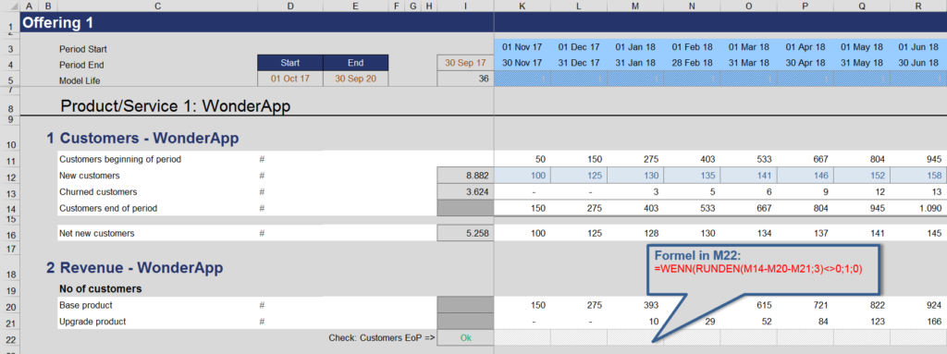The height and width of the screenshot is (354, 947).
Task: Select column header M
Action: click(635, 6)
